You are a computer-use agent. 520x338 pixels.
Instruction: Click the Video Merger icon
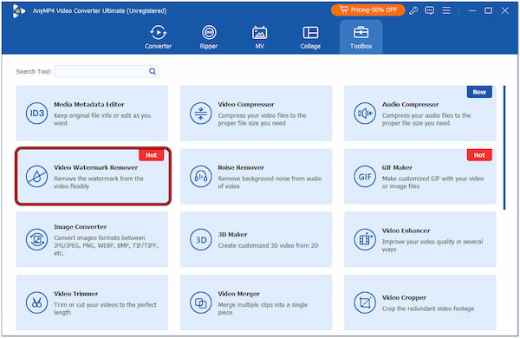201,302
